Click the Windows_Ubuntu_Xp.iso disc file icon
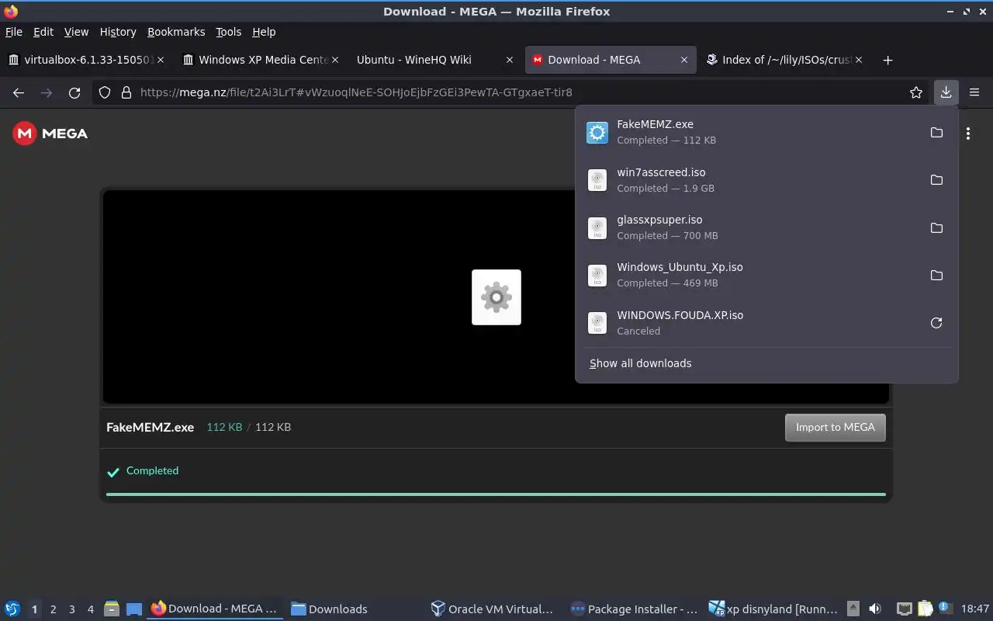The image size is (993, 621). (x=597, y=276)
